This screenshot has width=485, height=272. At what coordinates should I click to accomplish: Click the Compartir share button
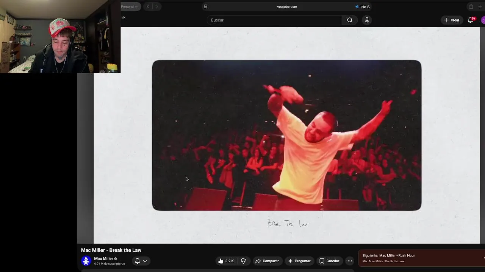(x=267, y=261)
